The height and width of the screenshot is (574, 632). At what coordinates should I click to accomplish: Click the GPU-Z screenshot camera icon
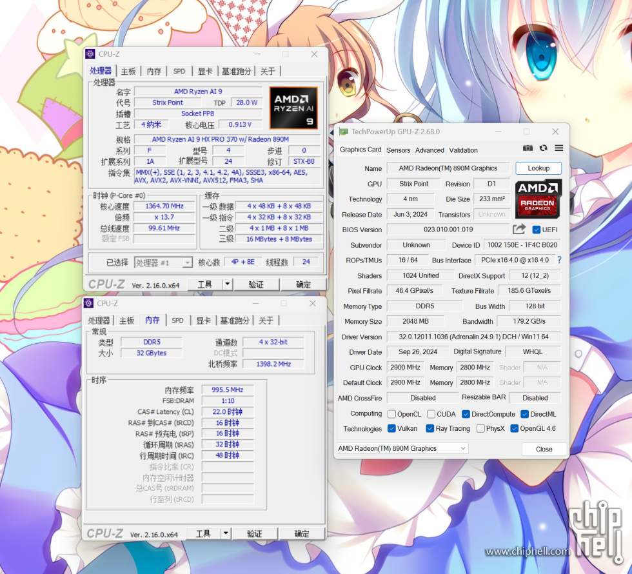(528, 148)
